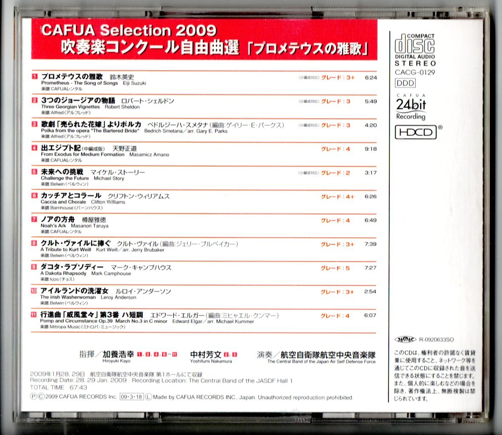Screen dimensions: 502x435
Task: Click the duration 2:54
Action: click(x=370, y=292)
